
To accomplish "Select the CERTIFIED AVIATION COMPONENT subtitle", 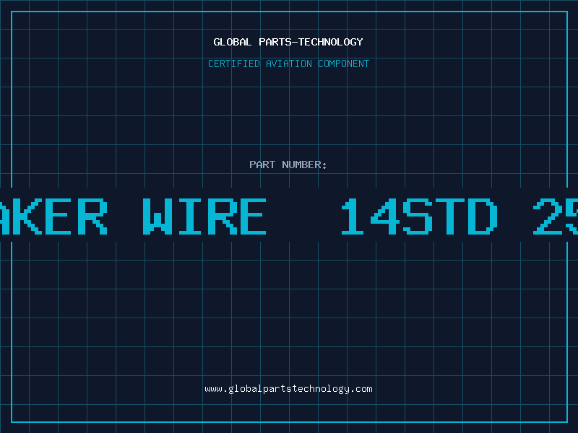I will [x=288, y=64].
